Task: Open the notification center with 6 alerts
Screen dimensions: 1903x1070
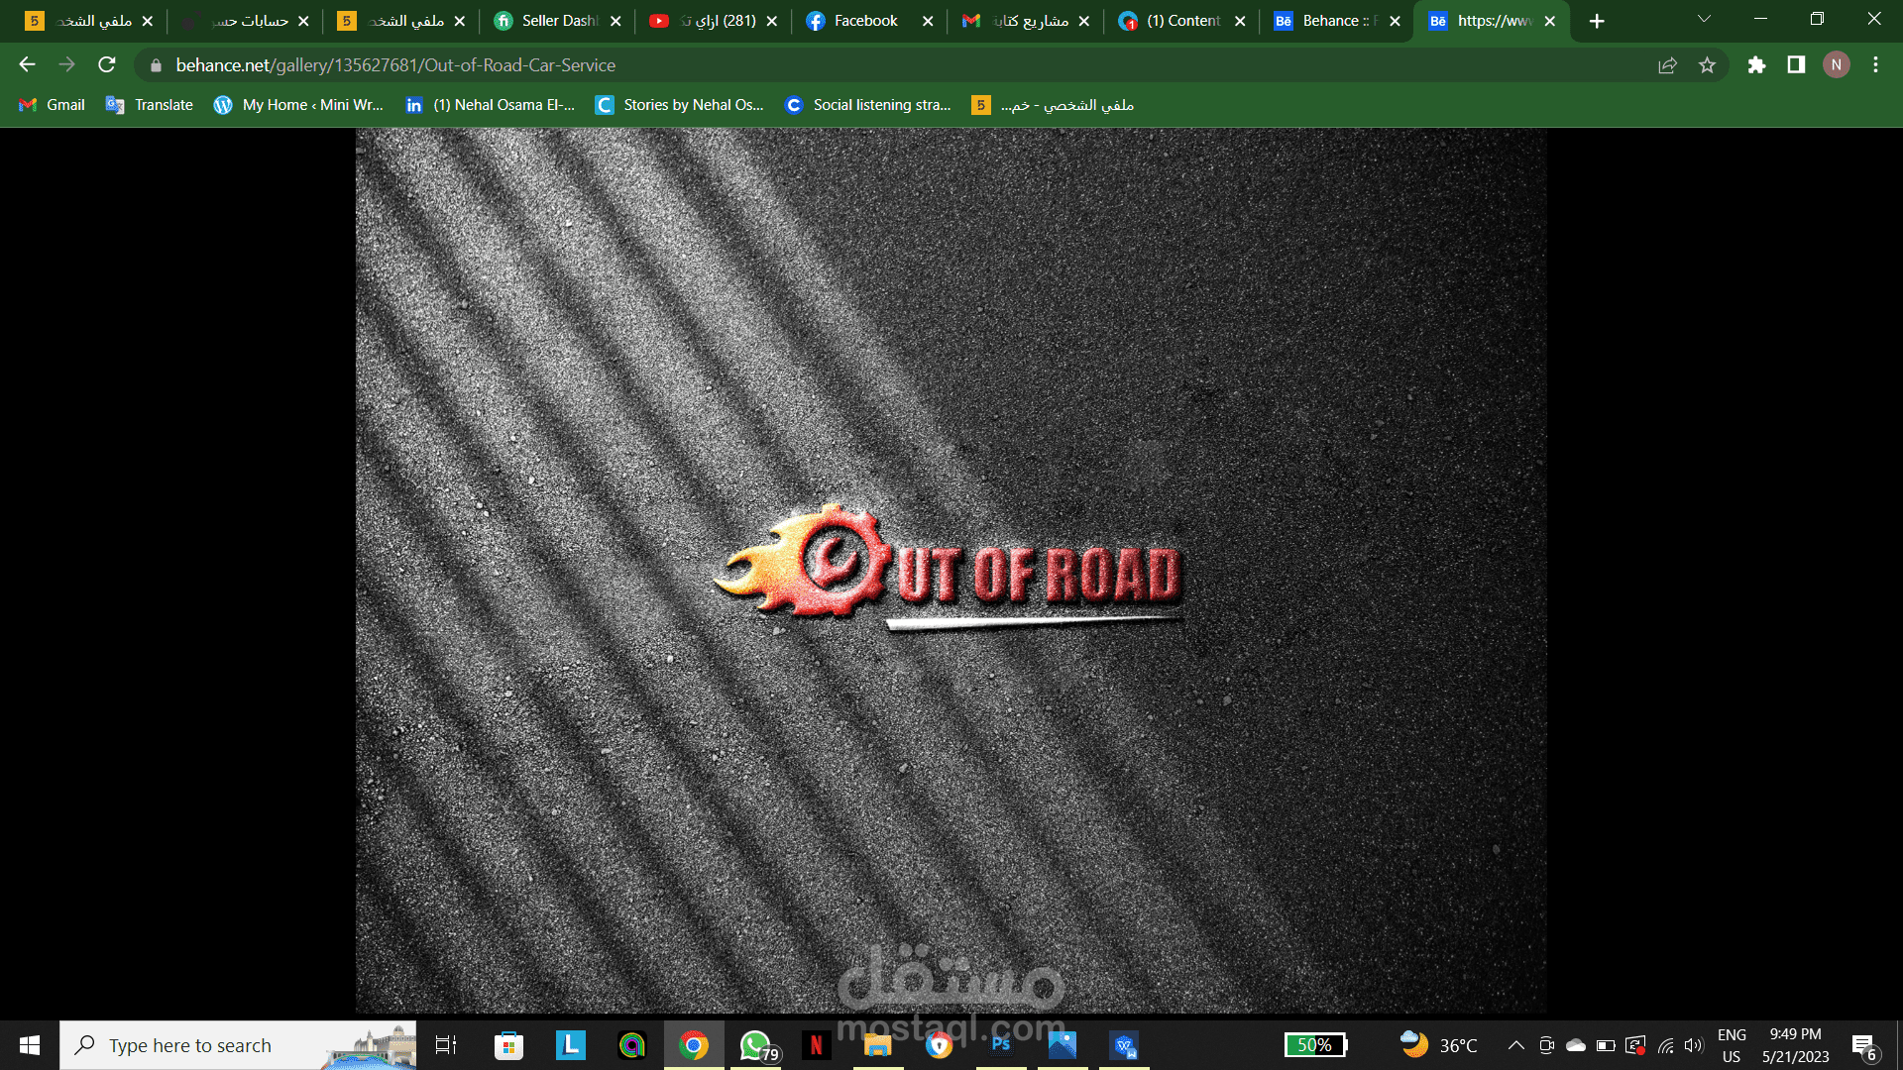Action: (1863, 1046)
